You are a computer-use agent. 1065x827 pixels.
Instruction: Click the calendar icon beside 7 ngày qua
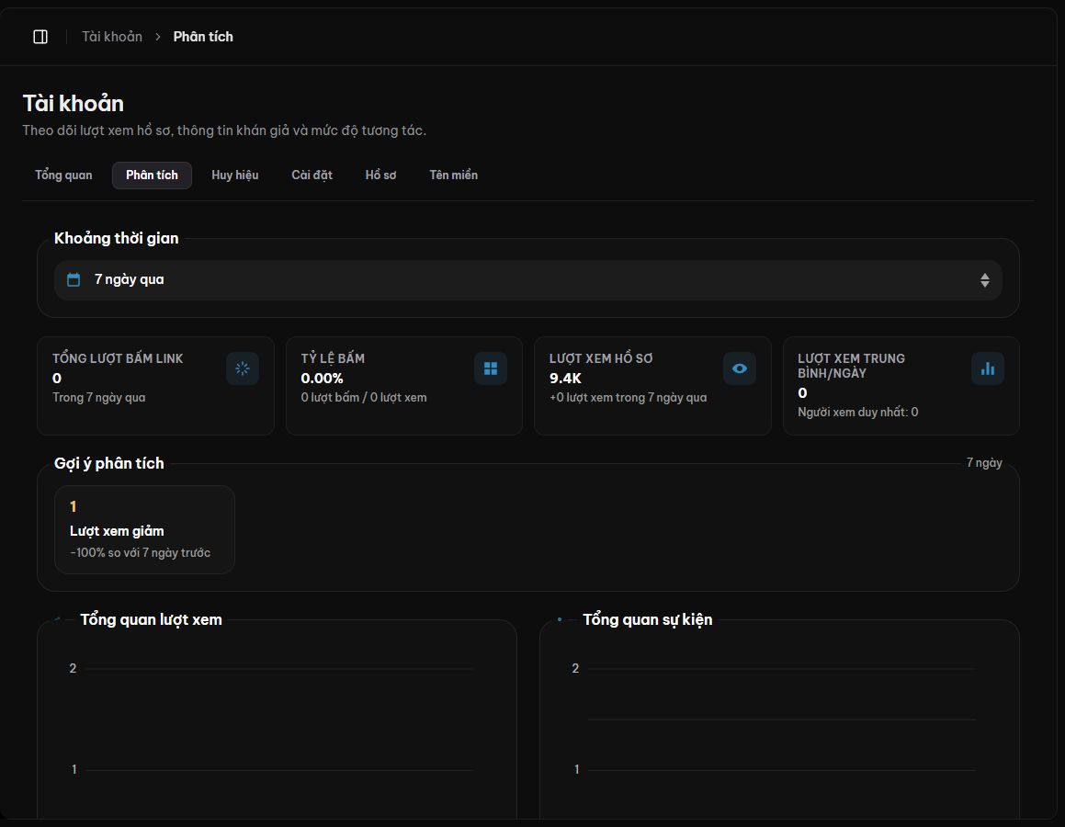[x=74, y=279]
